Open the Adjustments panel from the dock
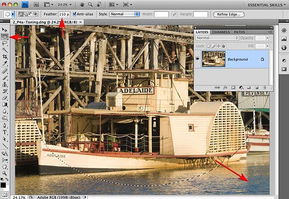Screen dimensions: 289x199 [x=284, y=60]
